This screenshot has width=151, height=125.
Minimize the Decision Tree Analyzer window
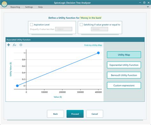(140, 3)
